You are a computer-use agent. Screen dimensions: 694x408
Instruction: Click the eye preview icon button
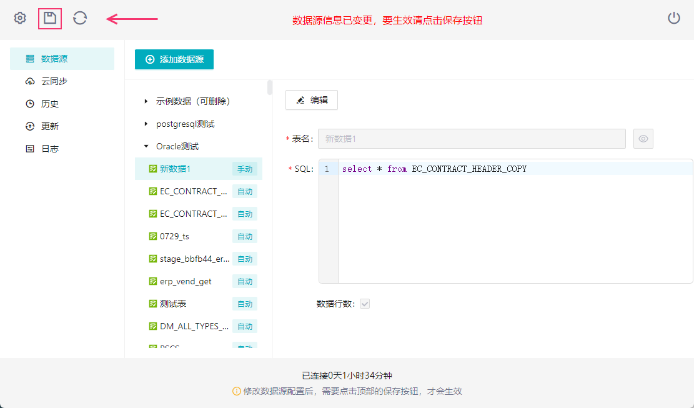[643, 139]
